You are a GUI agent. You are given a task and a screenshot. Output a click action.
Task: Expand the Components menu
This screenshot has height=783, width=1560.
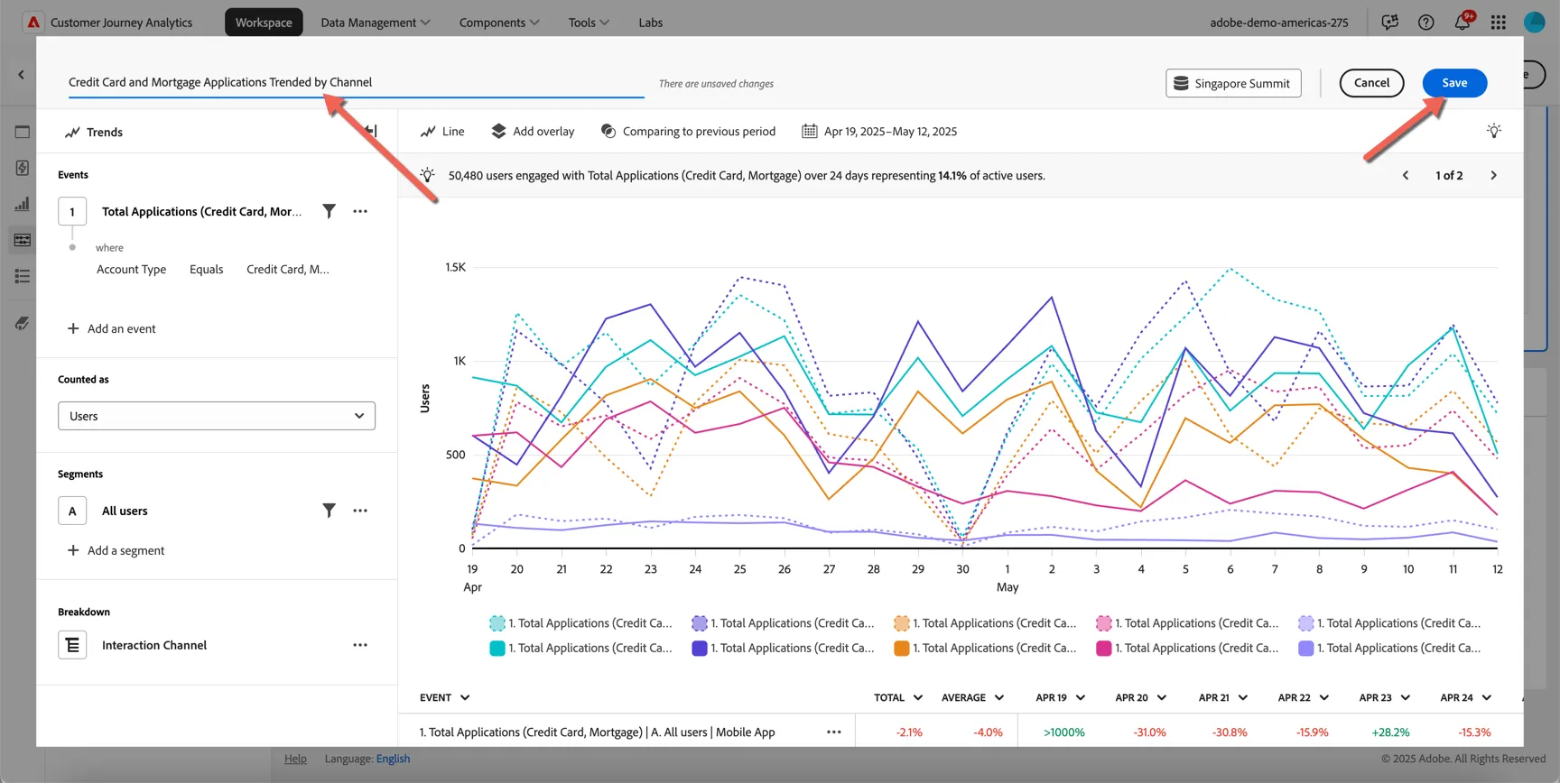pos(499,23)
